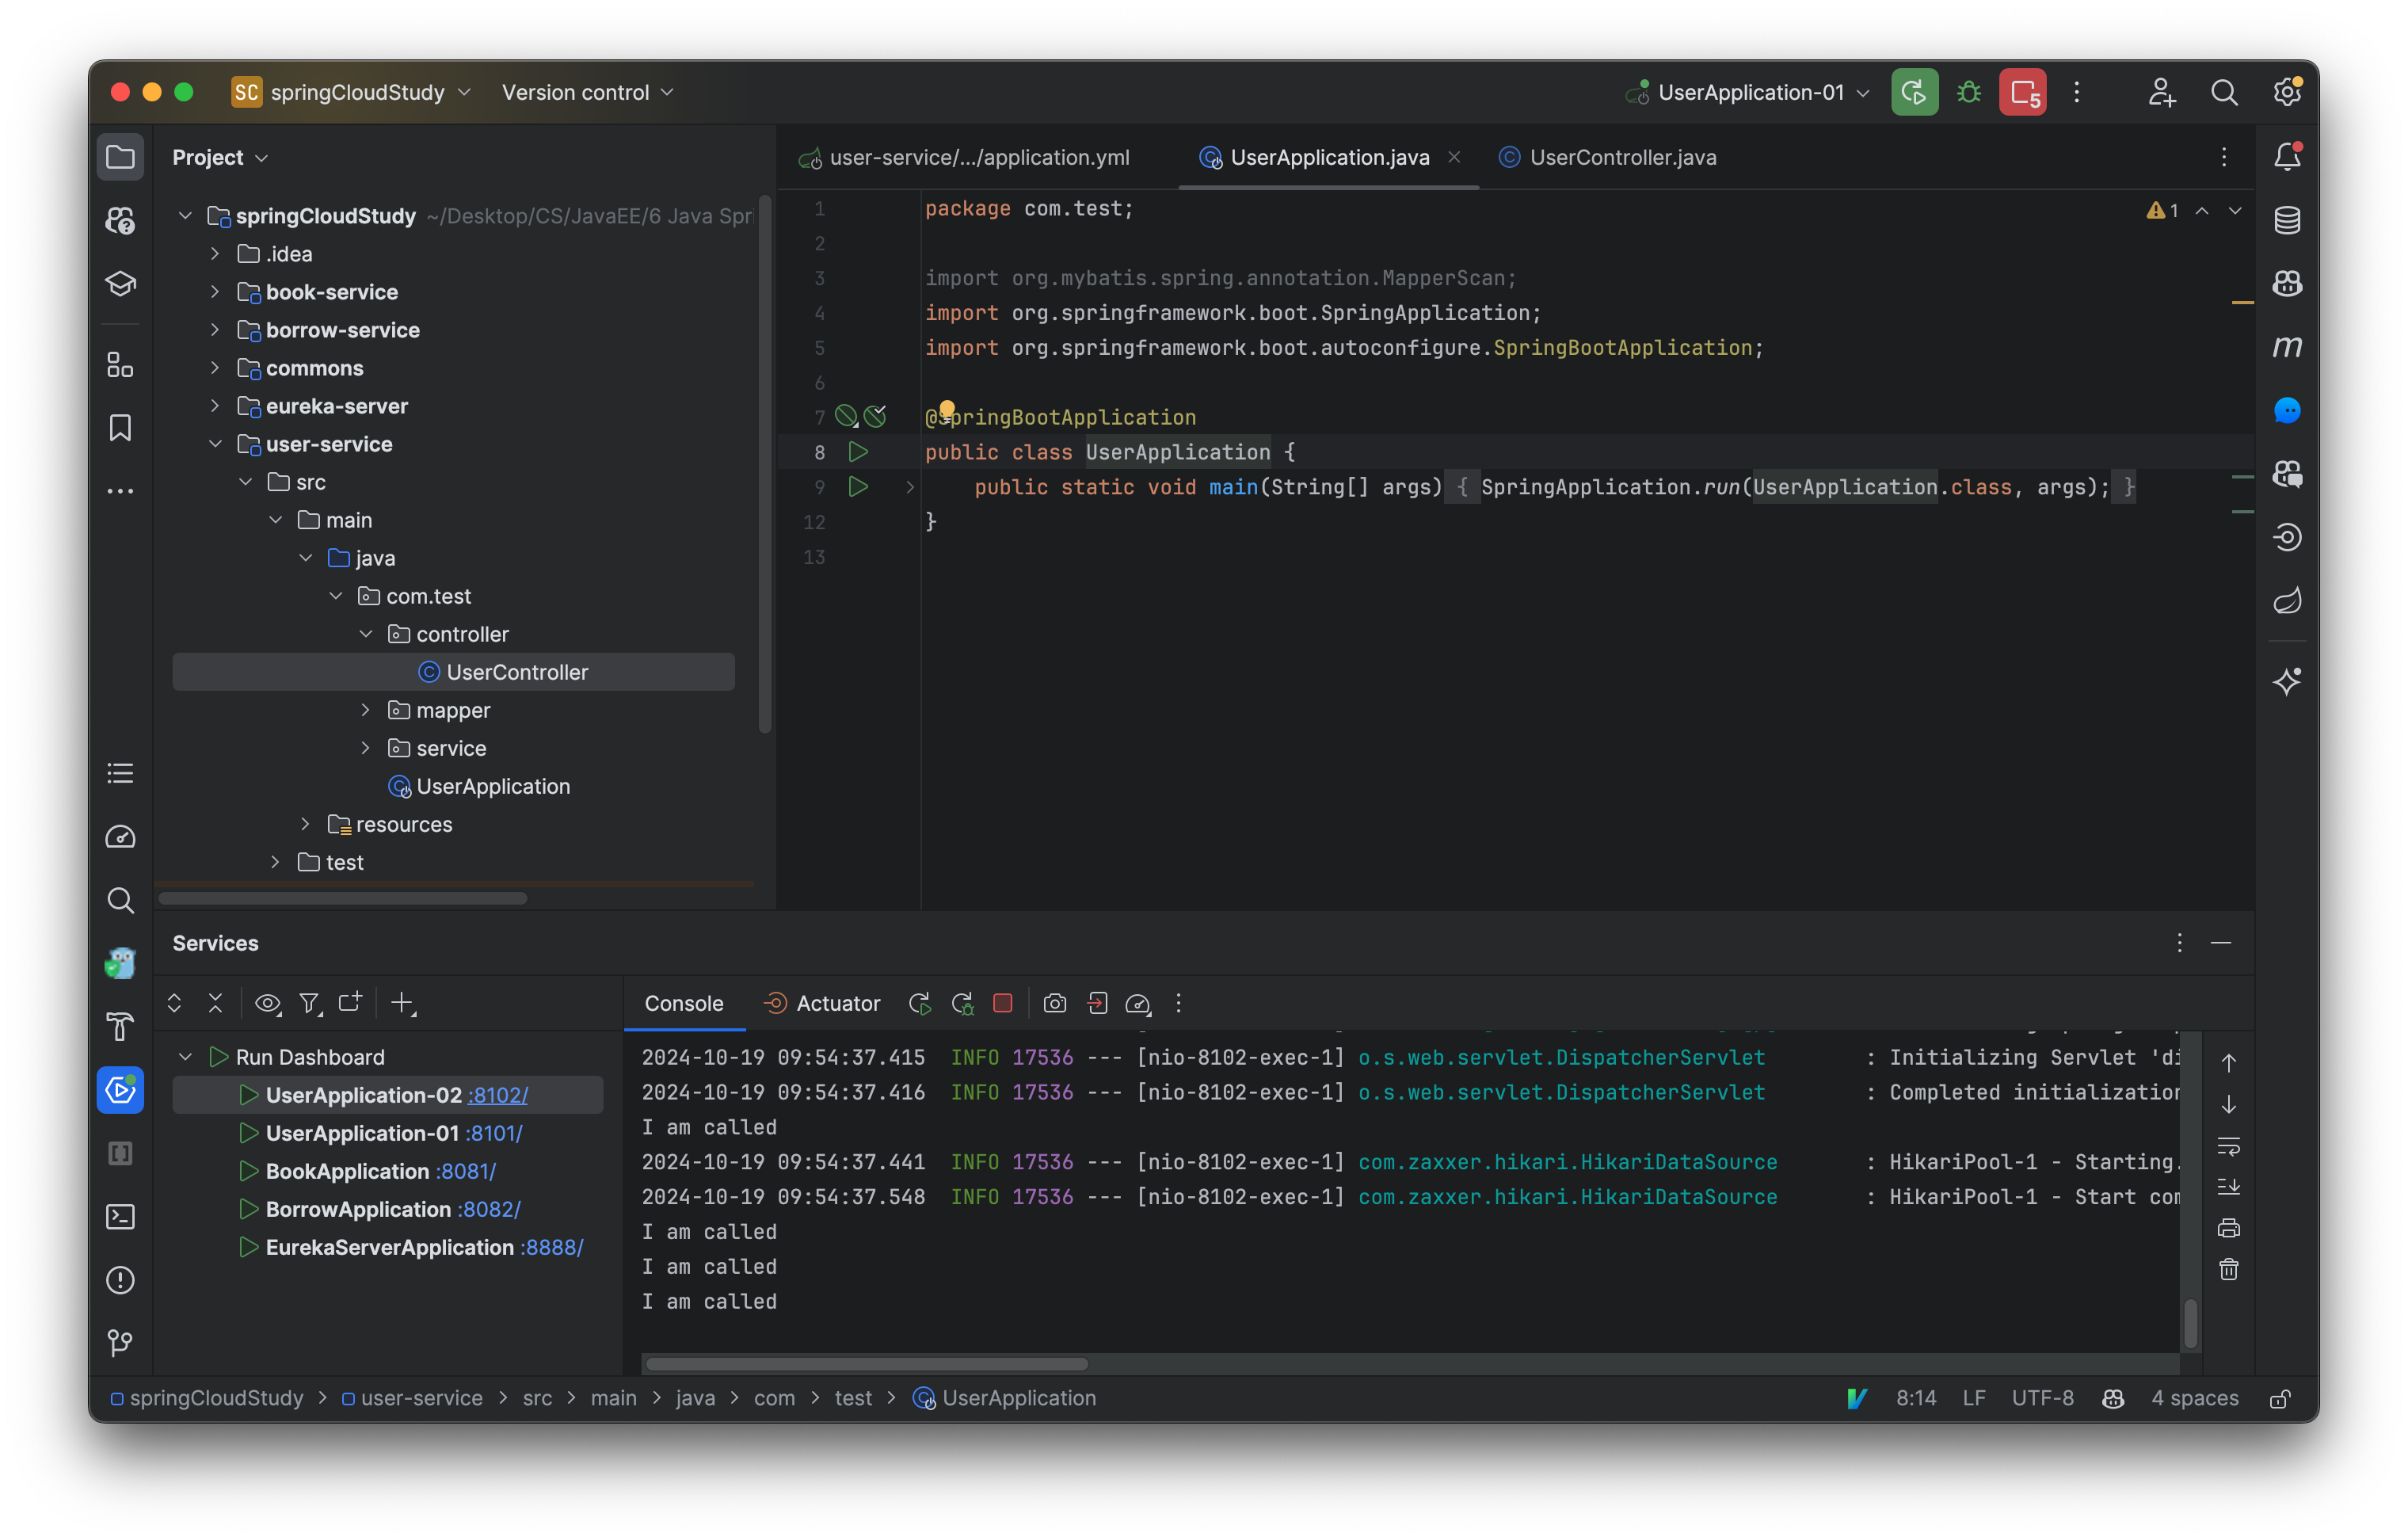Screen dimensions: 2408x1540
Task: Open the Notifications bell panel
Action: pos(2288,156)
